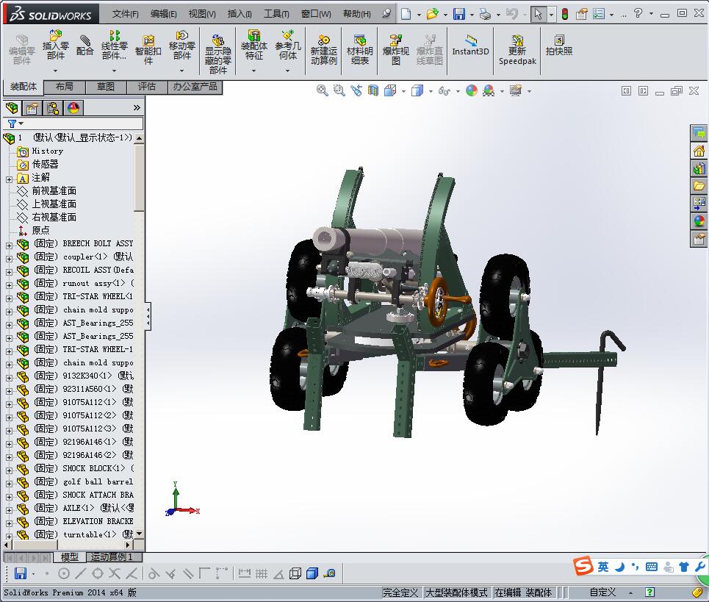The width and height of the screenshot is (709, 602).
Task: Switch to the 评估 (Evaluate) tab
Action: (x=146, y=87)
